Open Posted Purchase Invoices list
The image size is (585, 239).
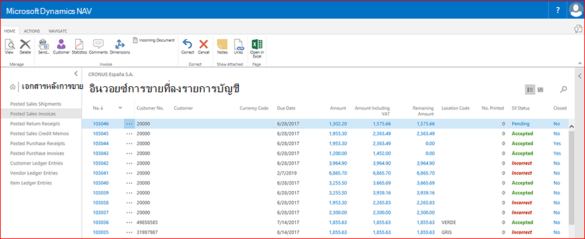point(37,153)
